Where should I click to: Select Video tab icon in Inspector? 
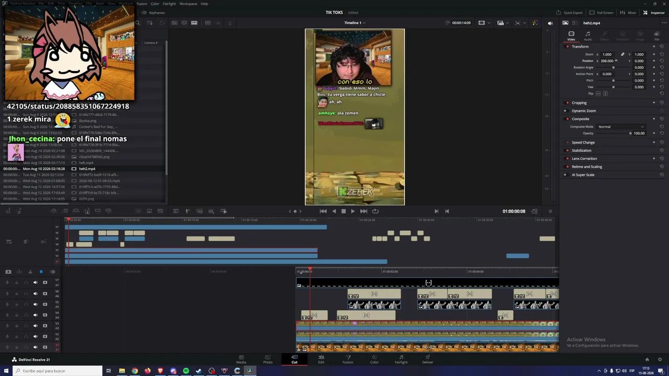coord(571,34)
